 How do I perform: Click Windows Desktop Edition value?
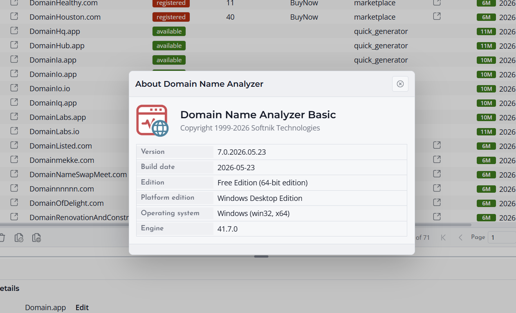260,198
